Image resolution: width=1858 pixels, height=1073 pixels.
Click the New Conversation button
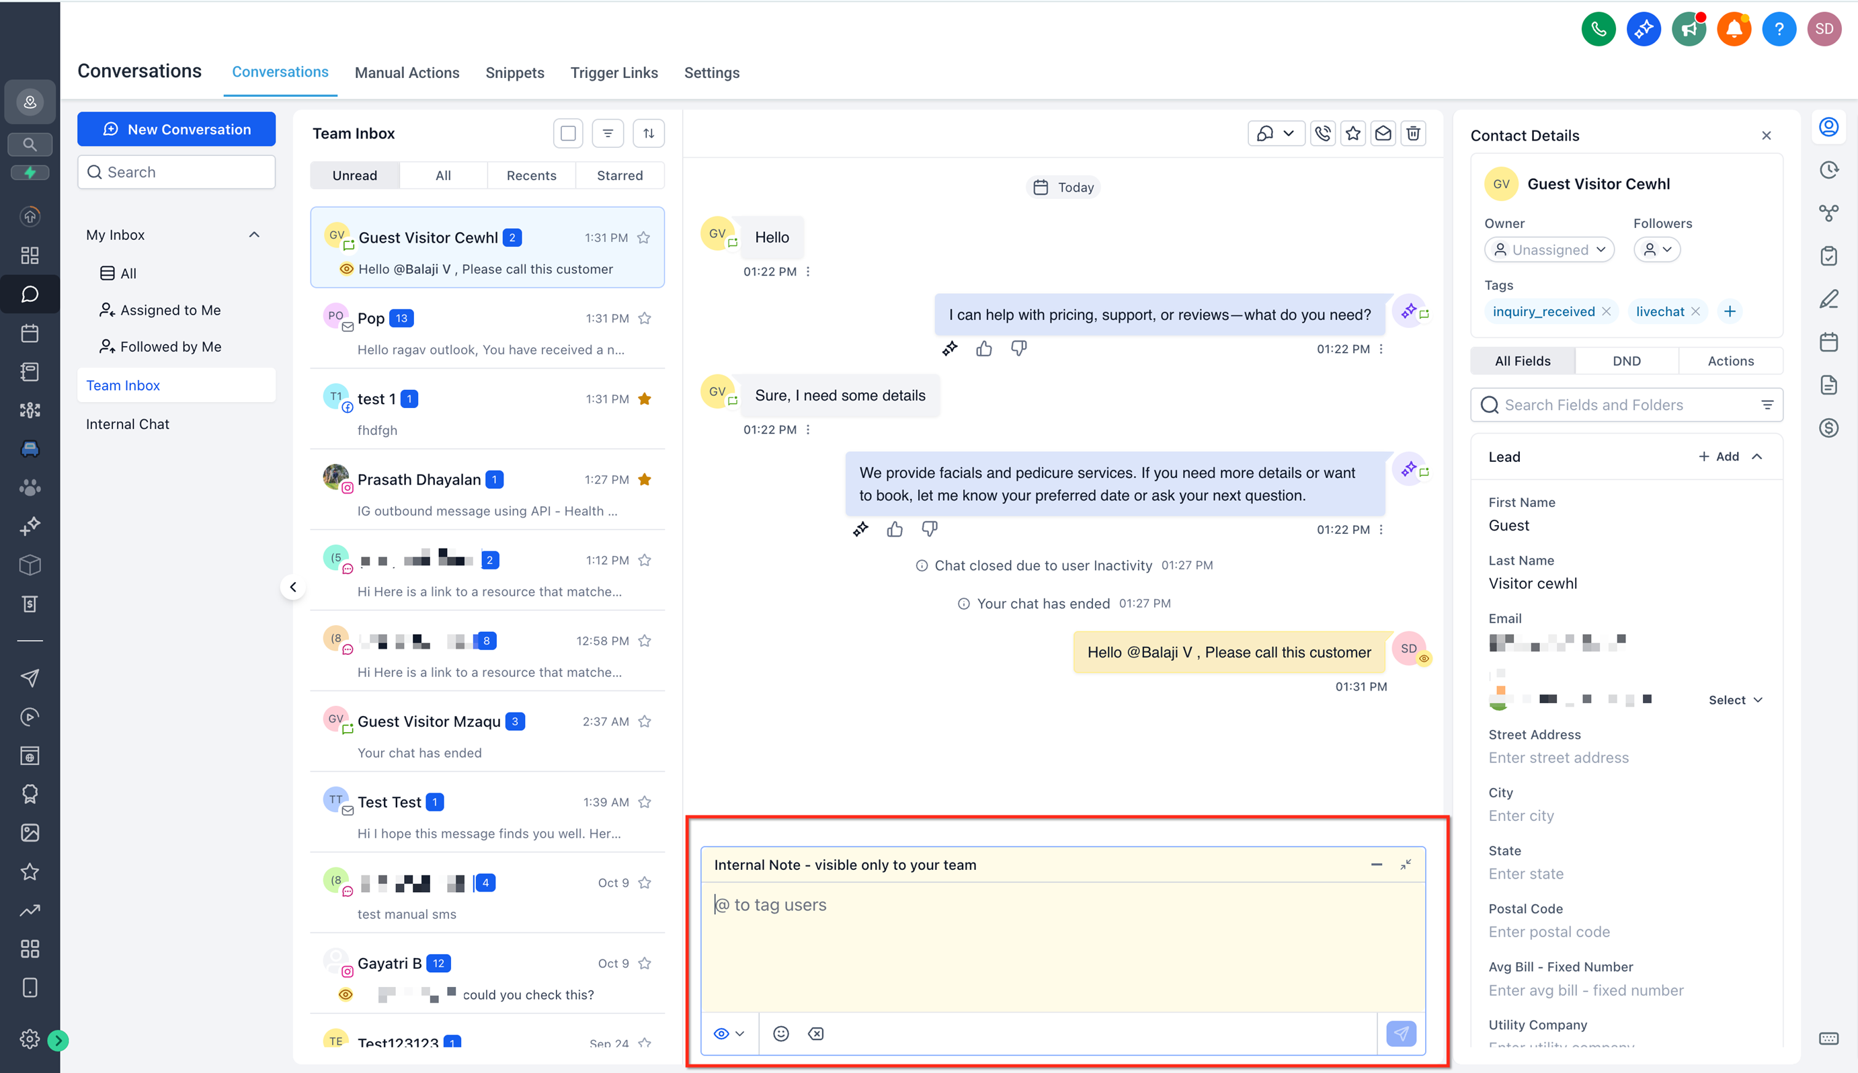(x=177, y=130)
